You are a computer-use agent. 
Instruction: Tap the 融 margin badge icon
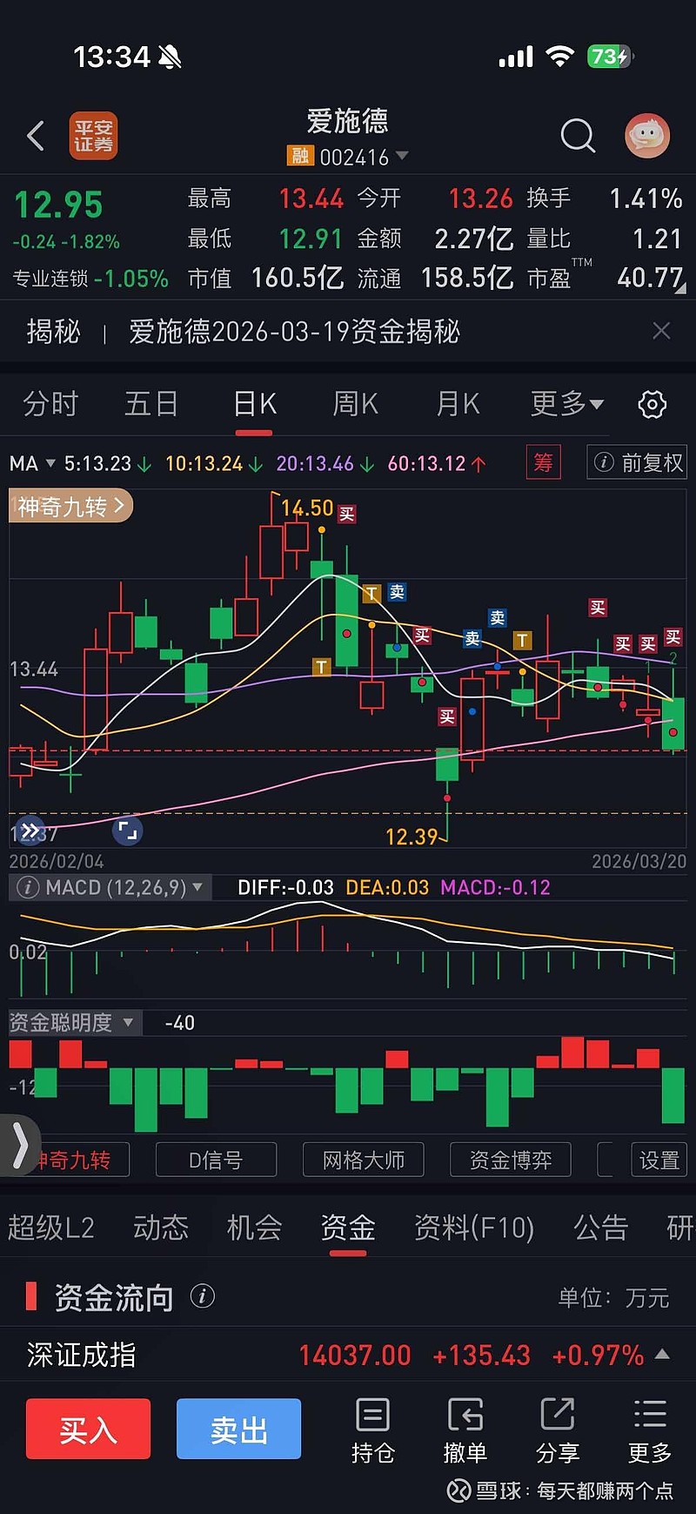tap(299, 156)
